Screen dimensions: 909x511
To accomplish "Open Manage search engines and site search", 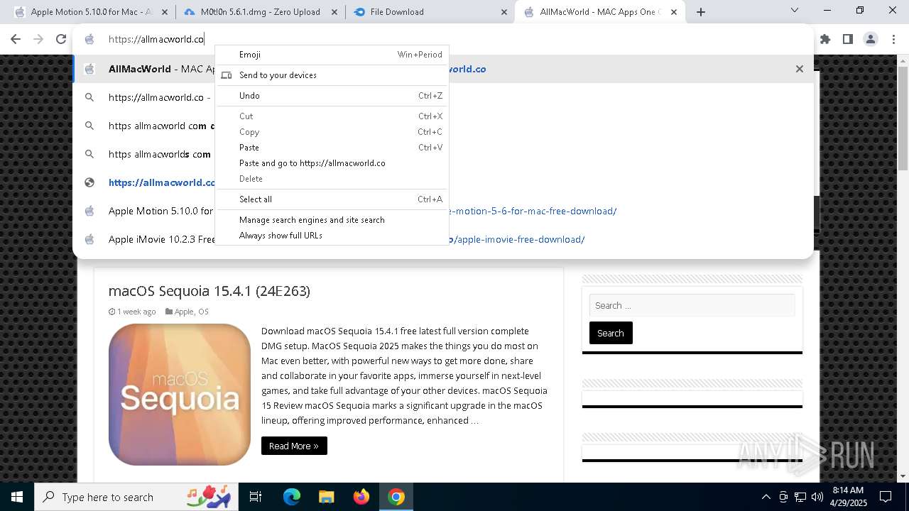I will click(332, 220).
